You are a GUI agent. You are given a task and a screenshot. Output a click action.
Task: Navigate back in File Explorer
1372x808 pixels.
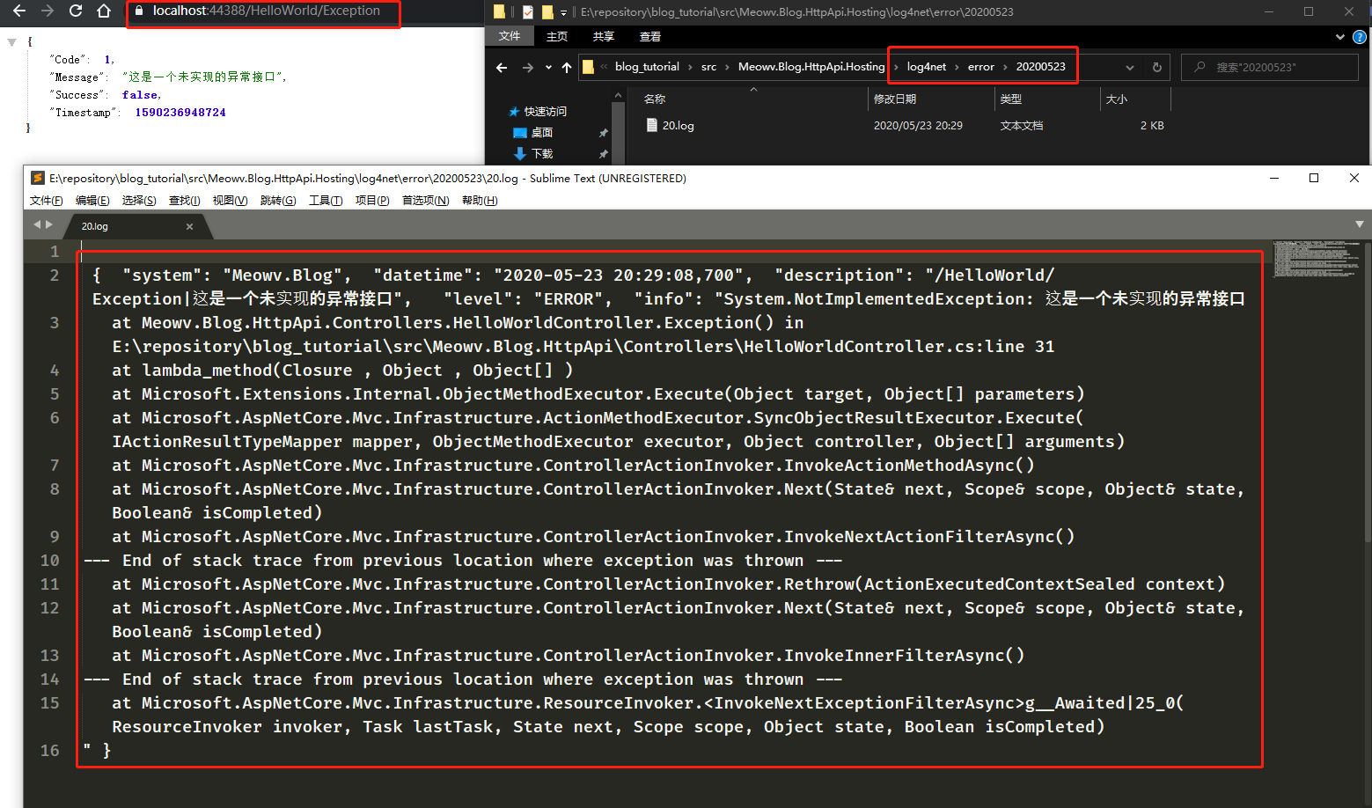502,68
